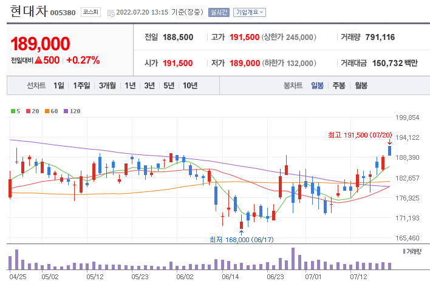Click the red up-triangle price change icon
430x284 pixels.
click(39, 60)
